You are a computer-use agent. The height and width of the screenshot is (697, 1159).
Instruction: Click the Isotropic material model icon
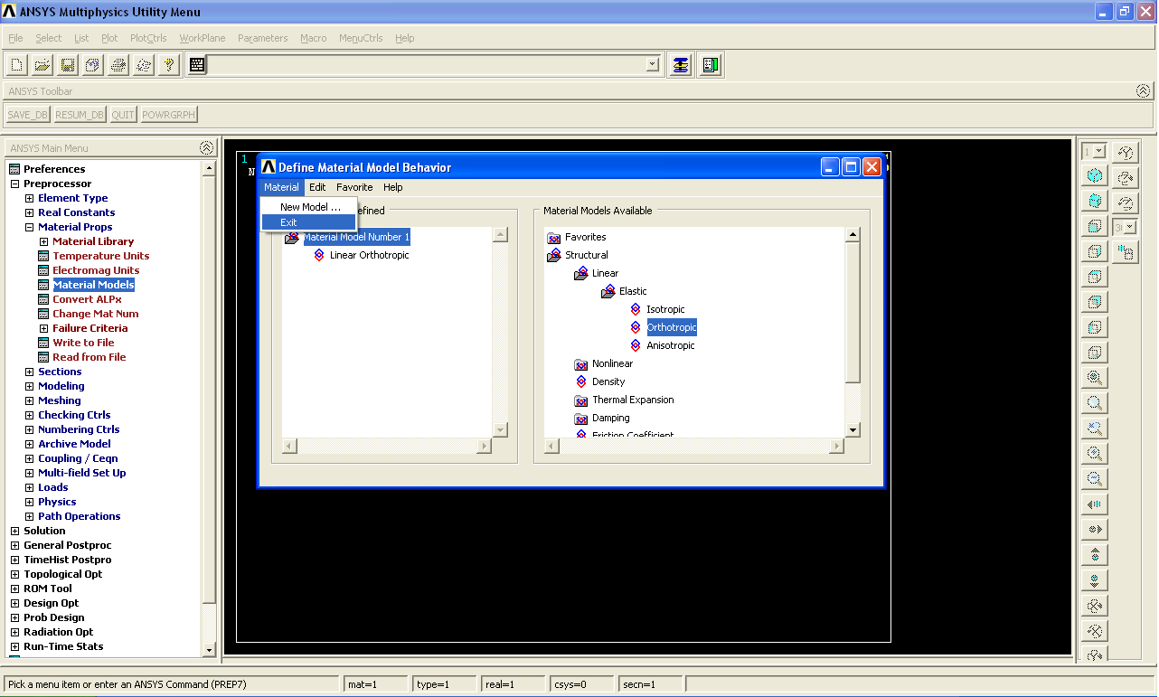click(636, 309)
